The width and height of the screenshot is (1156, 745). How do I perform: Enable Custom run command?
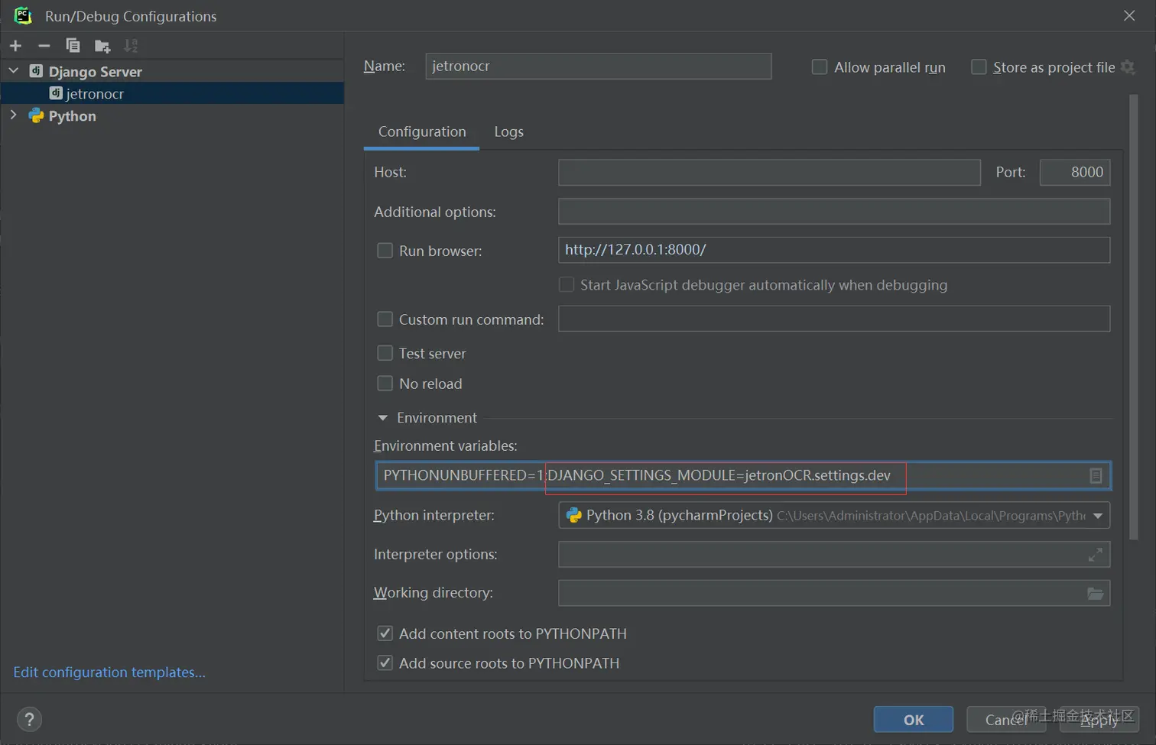[x=385, y=319]
